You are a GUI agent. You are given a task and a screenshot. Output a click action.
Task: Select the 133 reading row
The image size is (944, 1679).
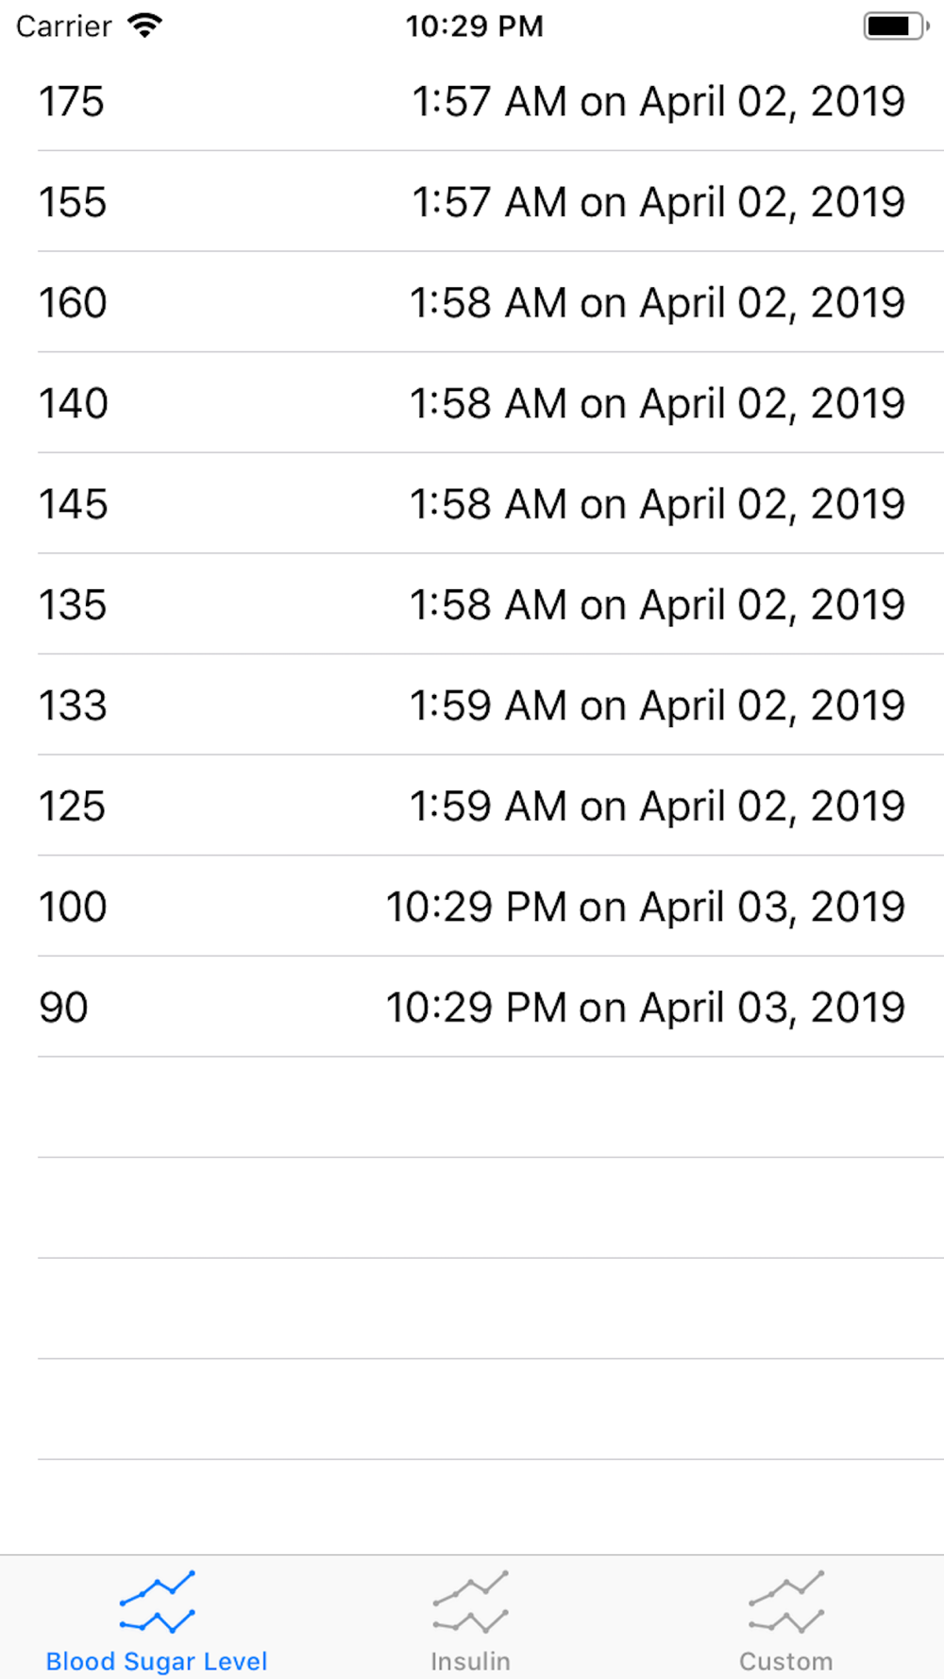point(472,705)
